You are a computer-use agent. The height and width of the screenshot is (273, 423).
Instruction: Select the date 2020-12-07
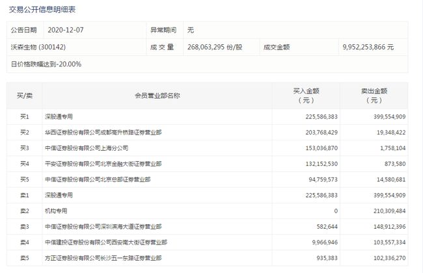point(66,30)
